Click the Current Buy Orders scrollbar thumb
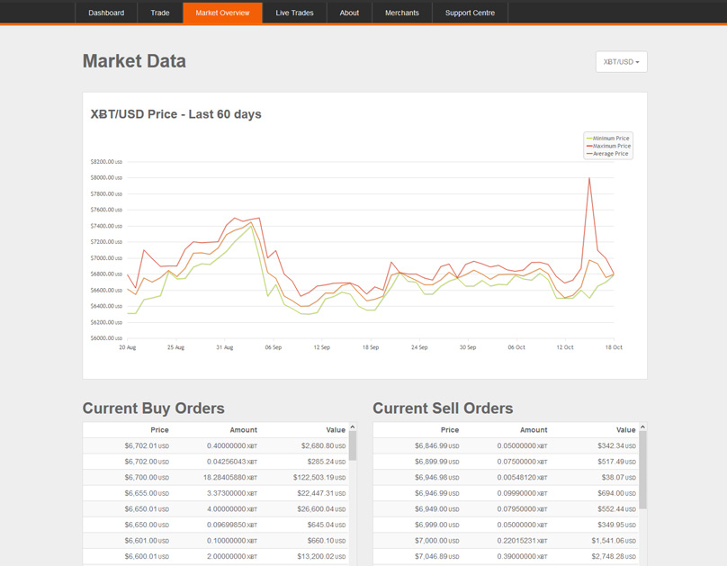727x566 pixels. click(353, 445)
